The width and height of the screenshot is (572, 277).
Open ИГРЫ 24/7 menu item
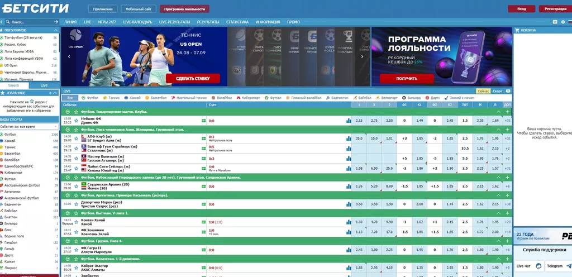(107, 22)
